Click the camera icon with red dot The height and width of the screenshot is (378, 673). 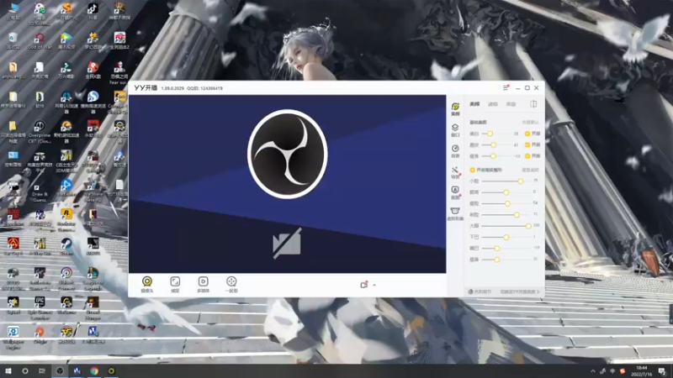tap(364, 285)
